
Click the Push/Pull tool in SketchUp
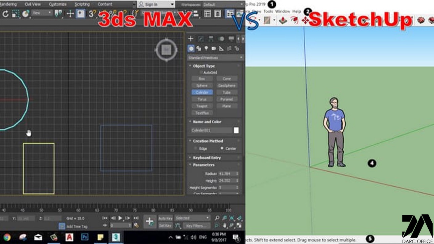pyautogui.click(x=283, y=20)
